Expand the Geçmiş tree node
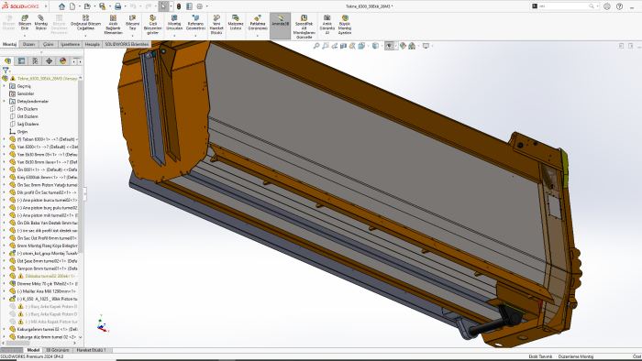The image size is (642, 361). [x=4, y=86]
